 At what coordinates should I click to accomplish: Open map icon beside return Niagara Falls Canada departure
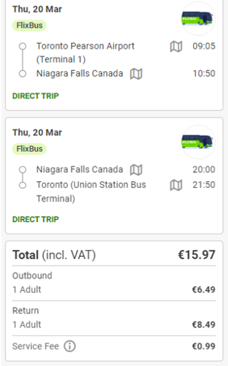point(136,170)
